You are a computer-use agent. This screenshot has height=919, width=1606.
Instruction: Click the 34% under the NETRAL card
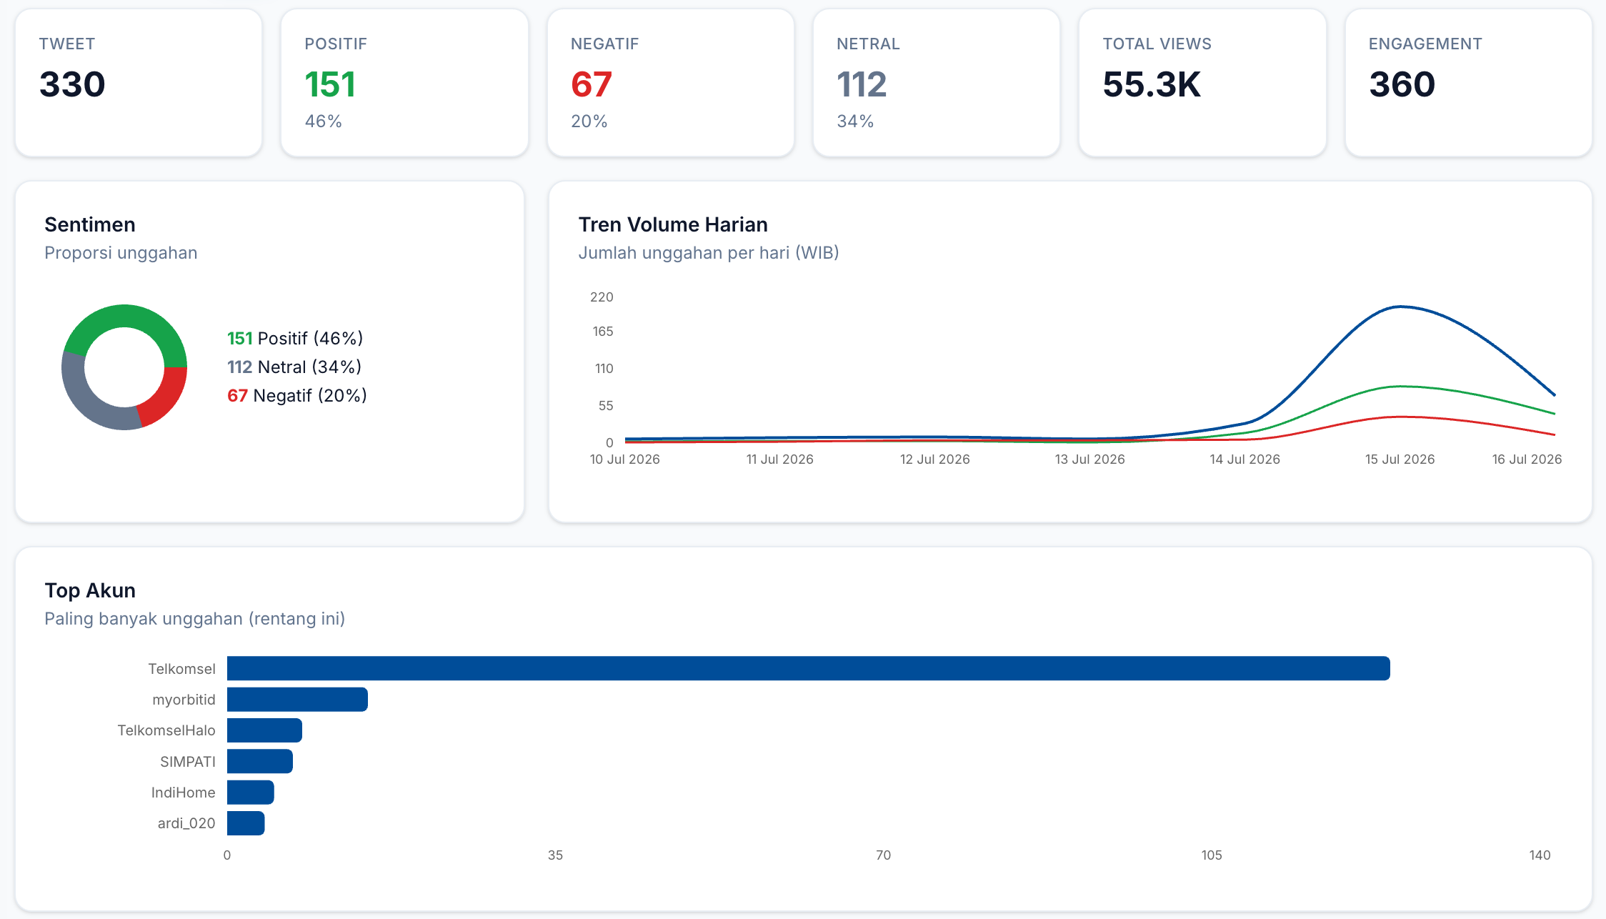click(855, 121)
